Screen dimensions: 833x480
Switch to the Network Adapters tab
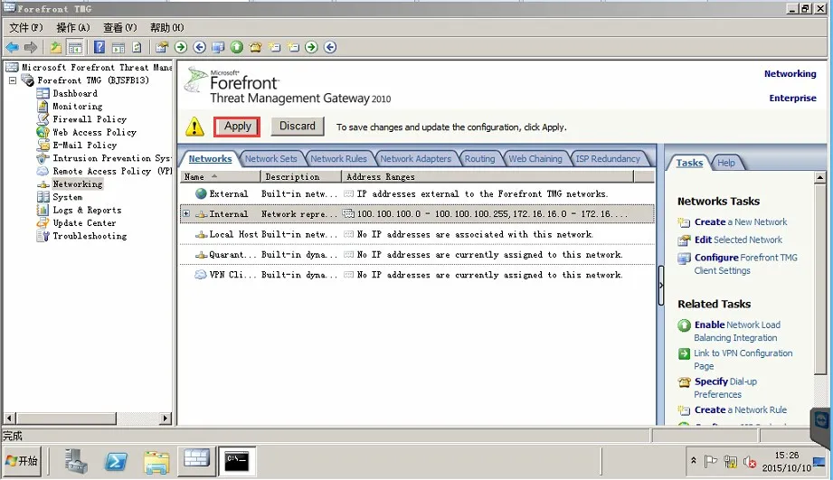415,159
